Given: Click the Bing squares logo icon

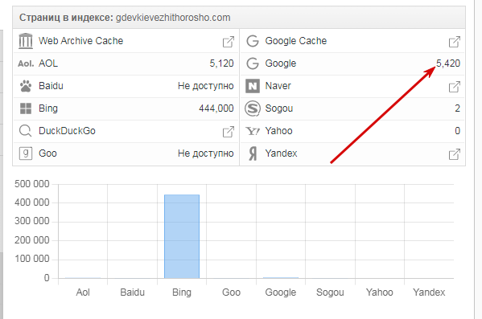Looking at the screenshot, I should pos(26,108).
